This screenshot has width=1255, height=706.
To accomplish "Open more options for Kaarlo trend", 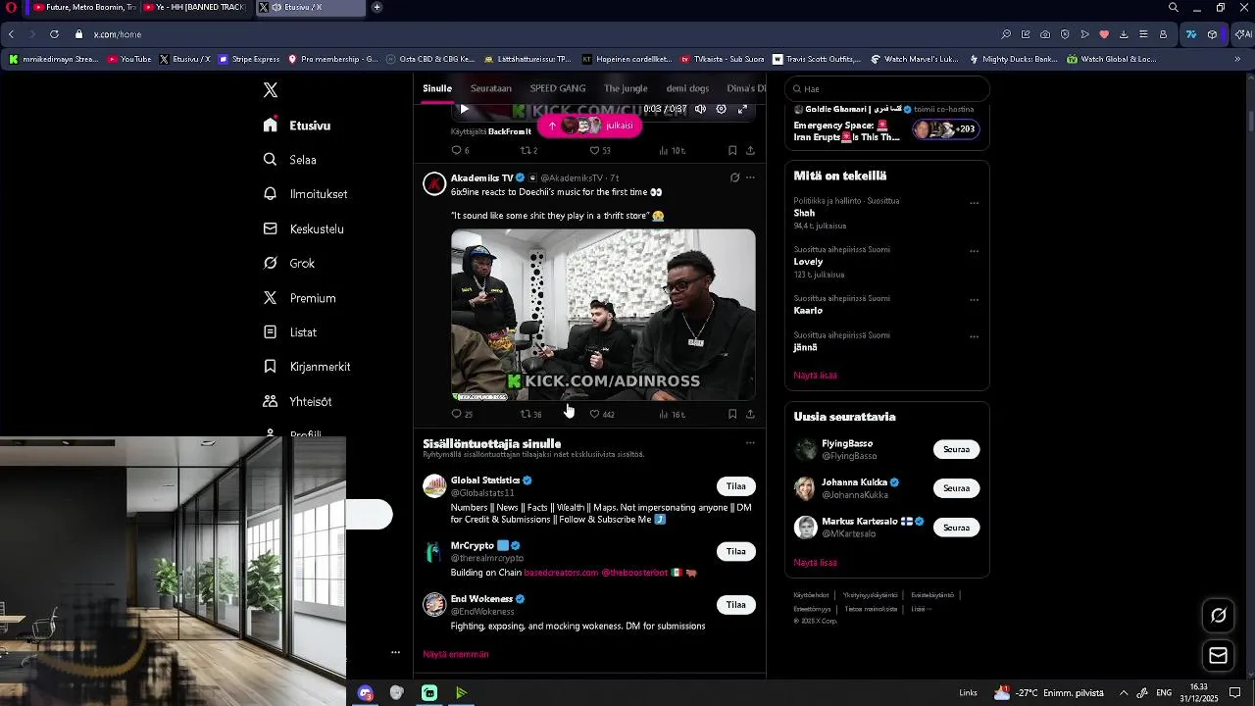I will pyautogui.click(x=974, y=300).
